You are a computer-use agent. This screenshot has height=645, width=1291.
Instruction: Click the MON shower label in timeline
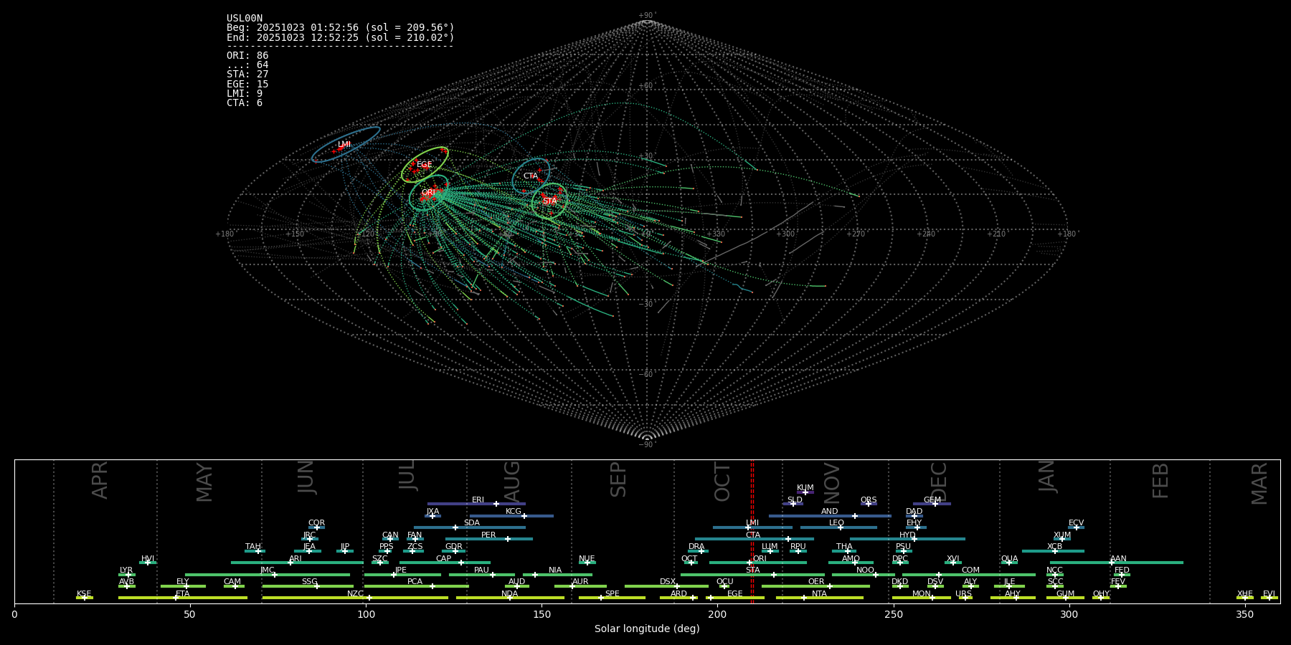coord(921,594)
